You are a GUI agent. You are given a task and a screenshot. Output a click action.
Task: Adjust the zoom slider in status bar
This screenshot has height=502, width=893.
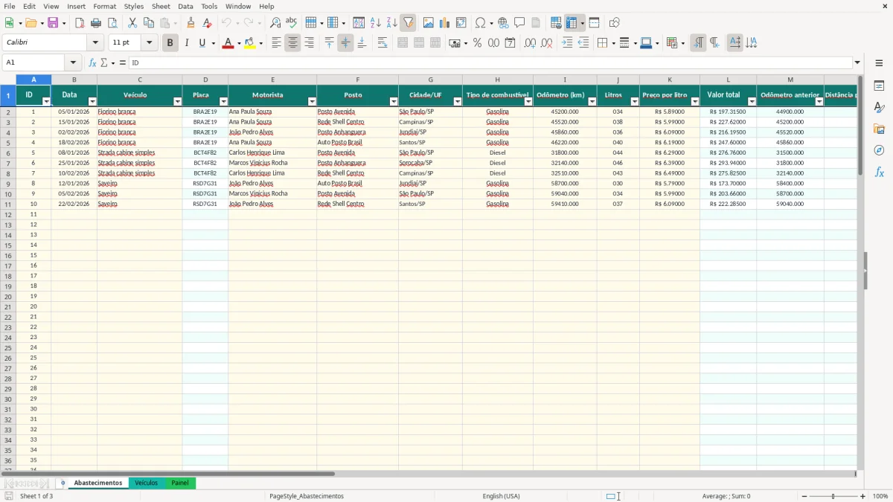[833, 496]
